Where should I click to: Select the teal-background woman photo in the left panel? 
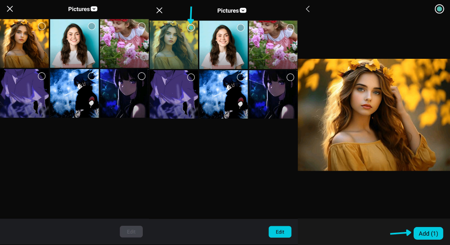click(92, 27)
